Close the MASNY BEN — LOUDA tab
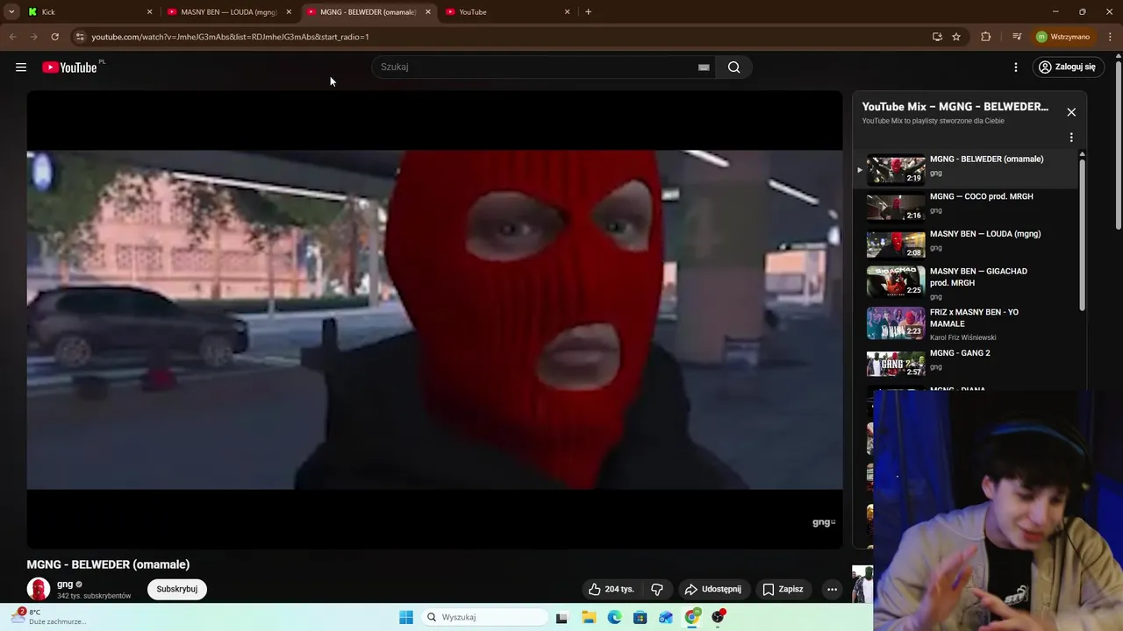 289,11
